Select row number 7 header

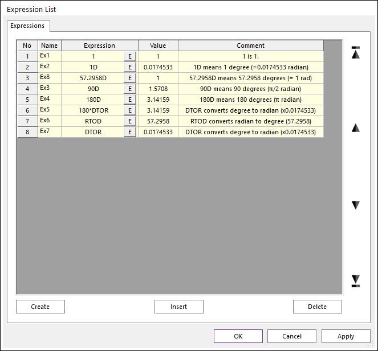pos(27,122)
